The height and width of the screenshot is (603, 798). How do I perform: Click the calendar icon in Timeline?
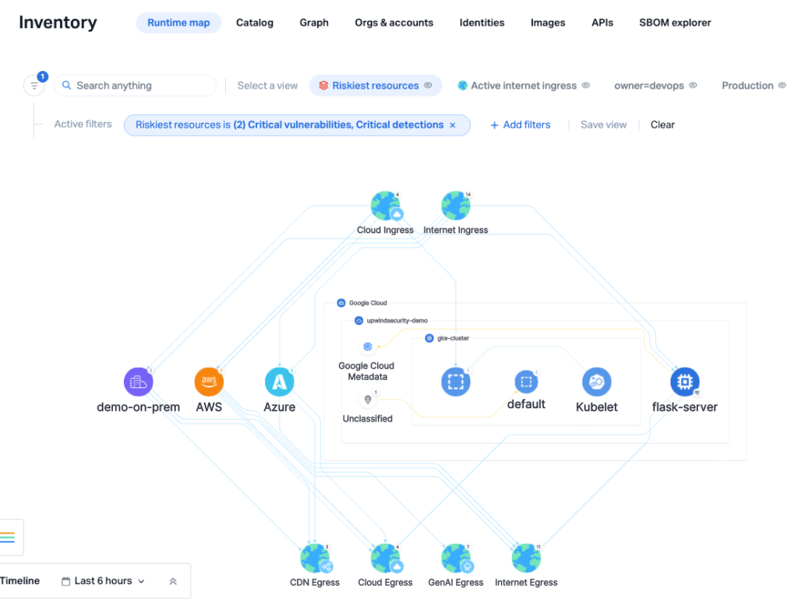(65, 581)
